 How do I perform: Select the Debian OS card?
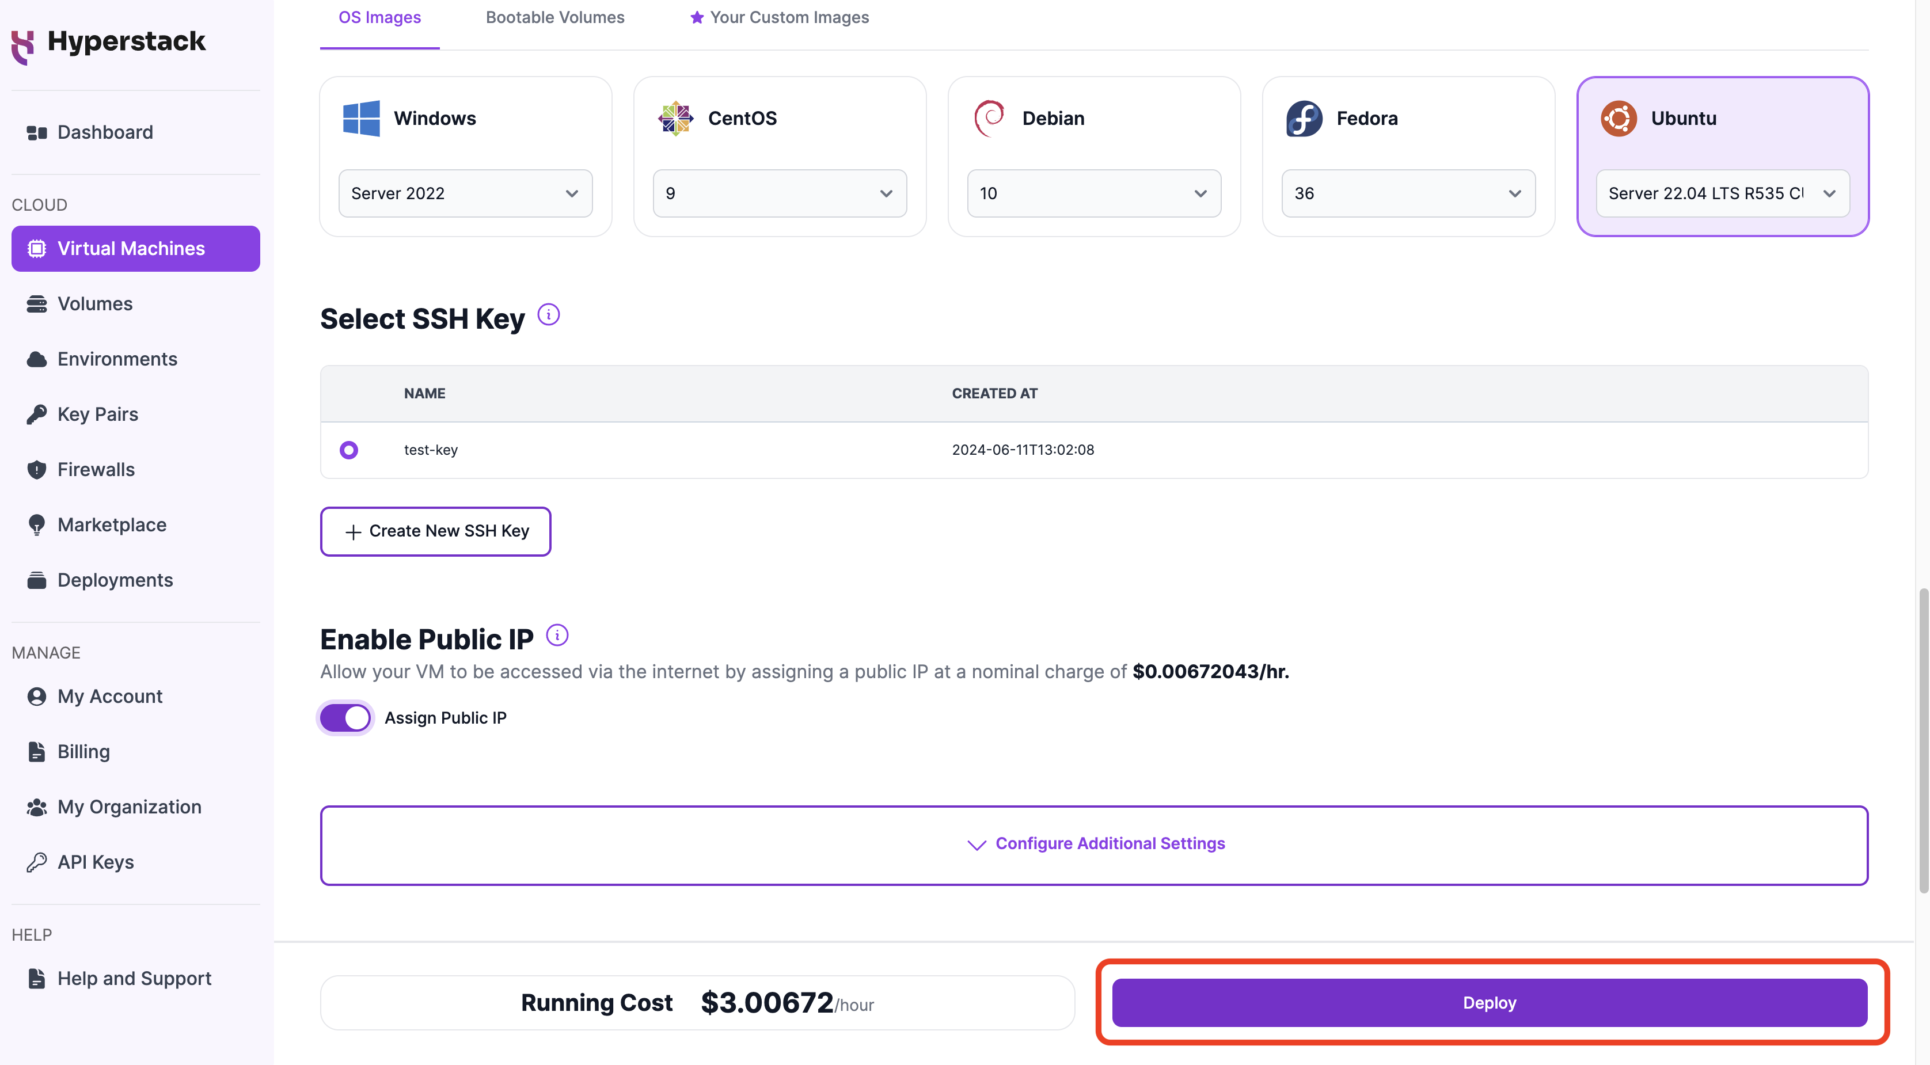1094,157
